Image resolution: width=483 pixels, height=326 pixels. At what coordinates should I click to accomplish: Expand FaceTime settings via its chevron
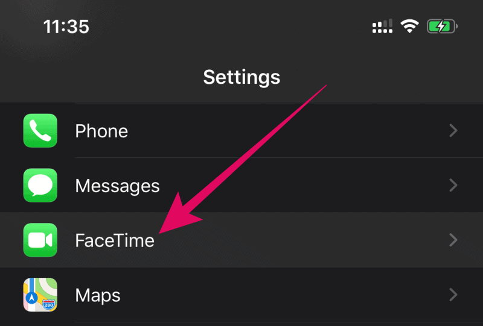453,240
